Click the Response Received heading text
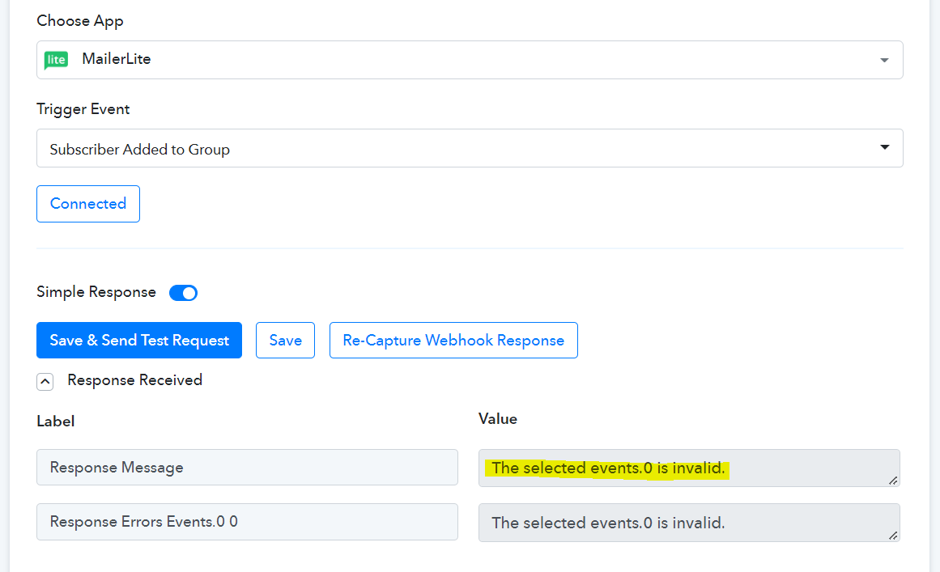 coord(134,380)
